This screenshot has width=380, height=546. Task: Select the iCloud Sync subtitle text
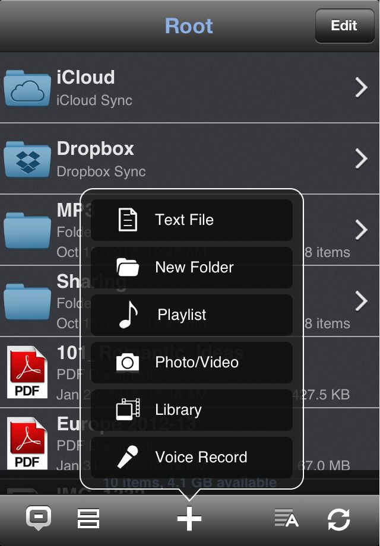coord(94,101)
